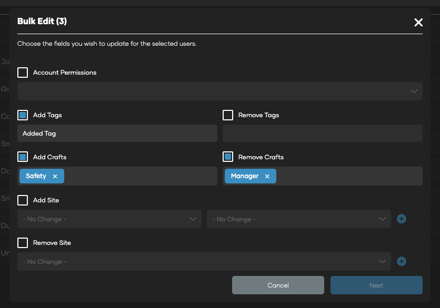This screenshot has height=308, width=440.
Task: Click the Next button
Action: click(x=376, y=285)
